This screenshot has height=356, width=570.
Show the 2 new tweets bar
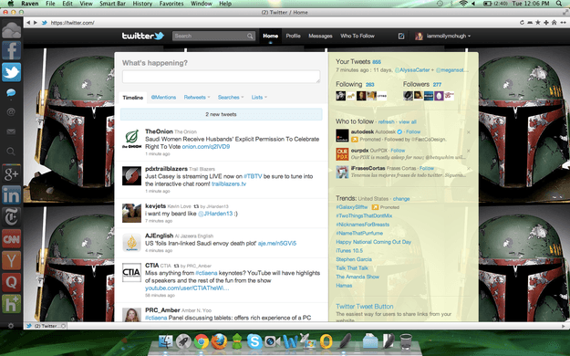click(x=221, y=114)
